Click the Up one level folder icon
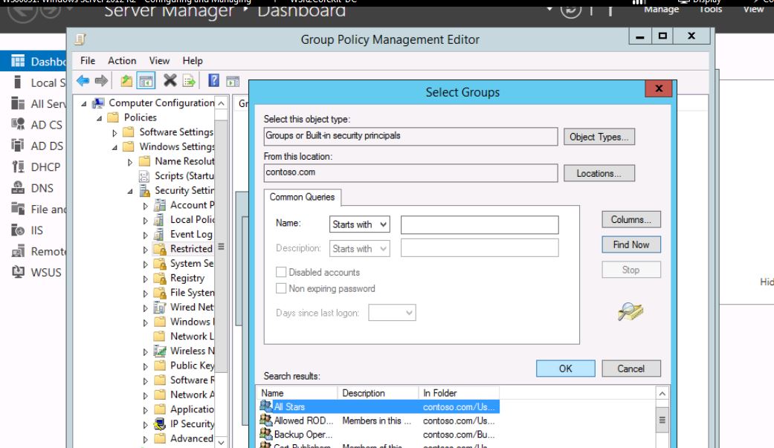774x448 pixels. [126, 80]
